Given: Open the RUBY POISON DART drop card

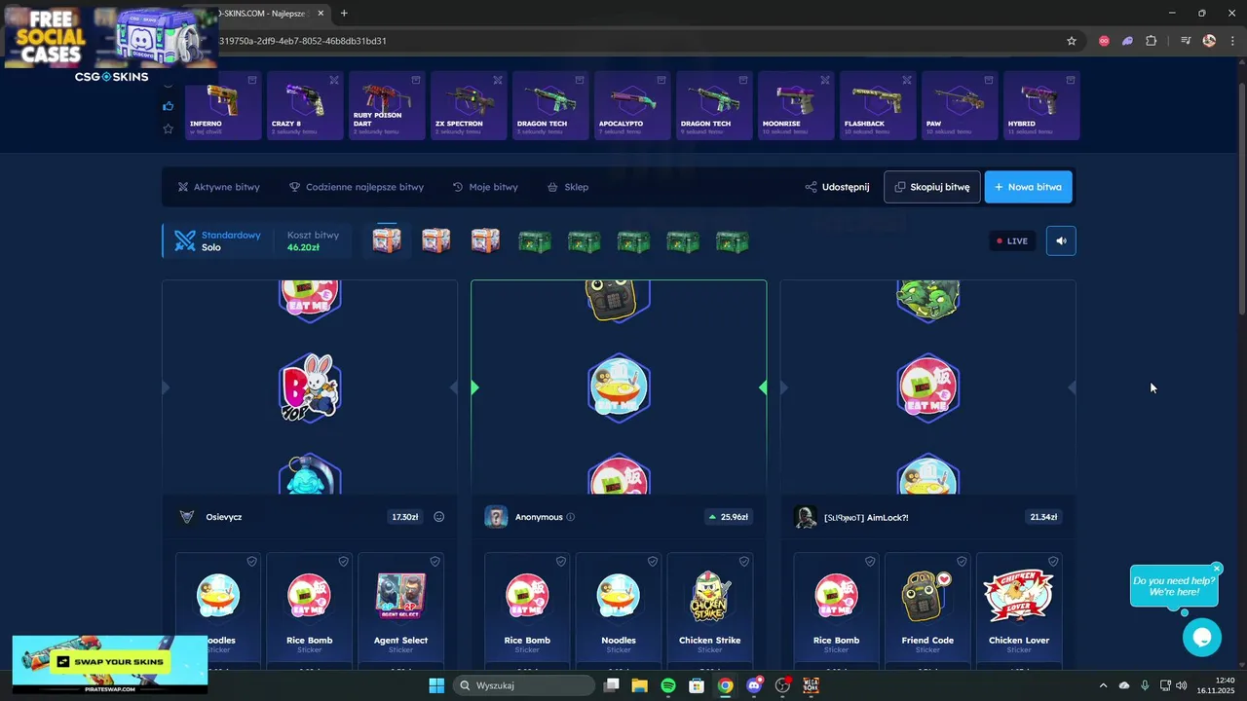Looking at the screenshot, I should (387, 105).
